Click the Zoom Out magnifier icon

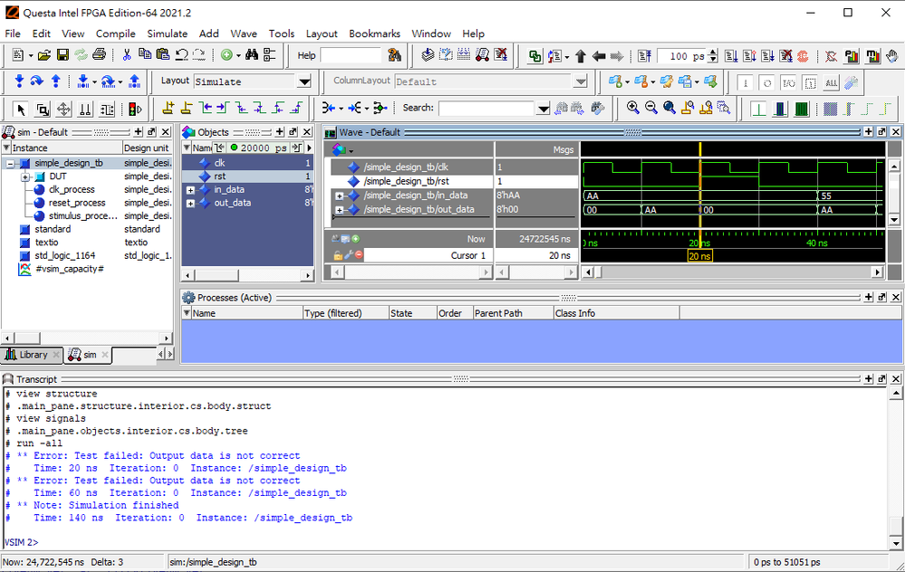click(650, 108)
